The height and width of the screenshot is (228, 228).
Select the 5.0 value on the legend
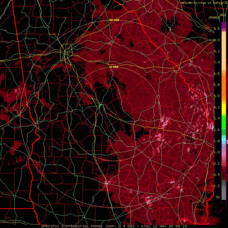pos(217,96)
